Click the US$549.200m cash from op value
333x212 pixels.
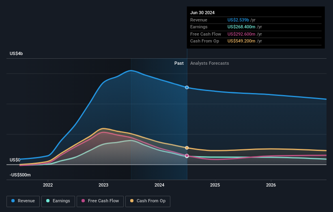(241, 41)
